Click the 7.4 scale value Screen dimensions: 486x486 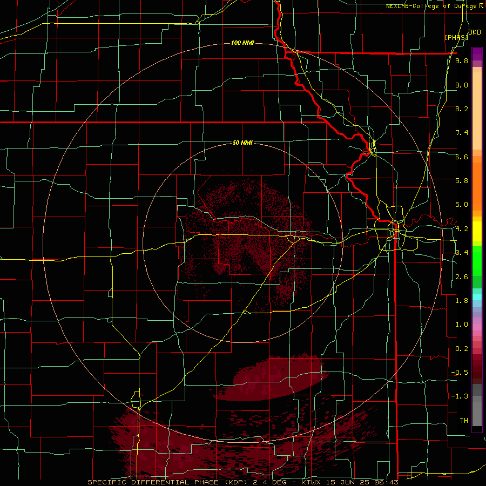click(x=462, y=133)
